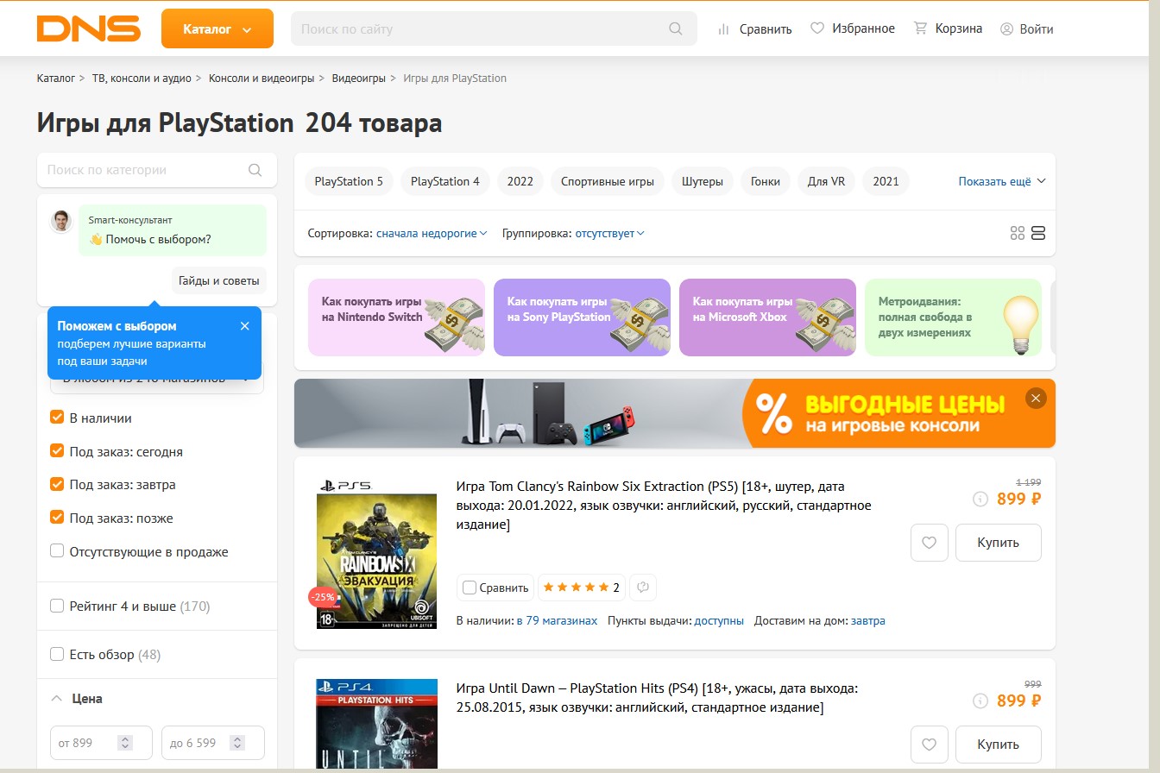1160x773 pixels.
Task: Click review comments icon for Rainbow Six
Action: coord(643,588)
